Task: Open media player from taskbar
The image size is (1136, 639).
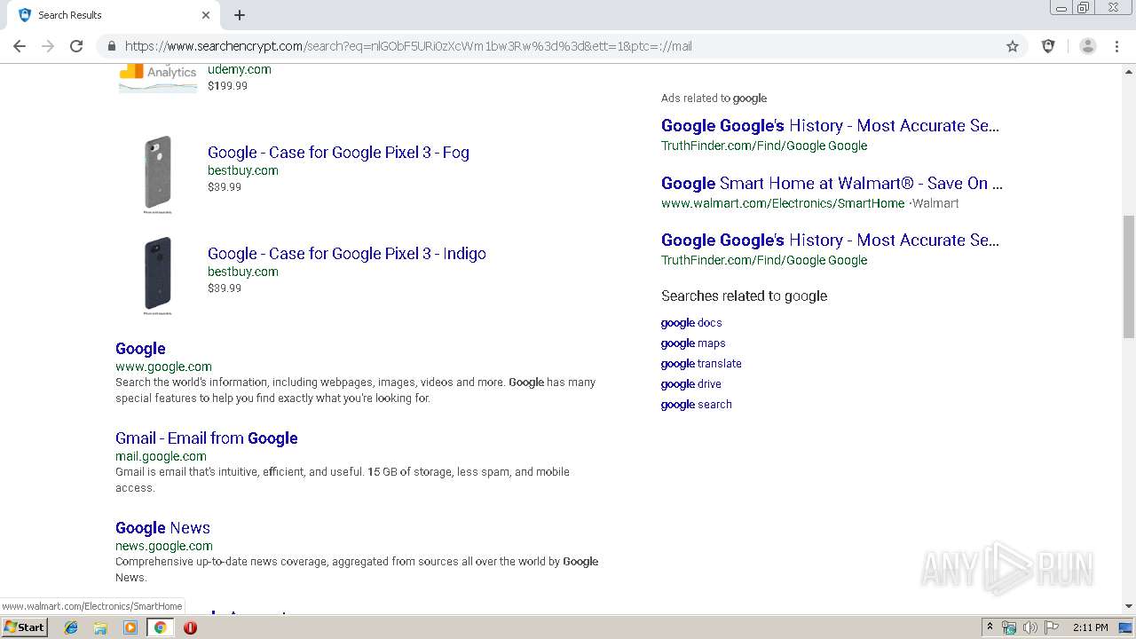Action: tap(130, 627)
